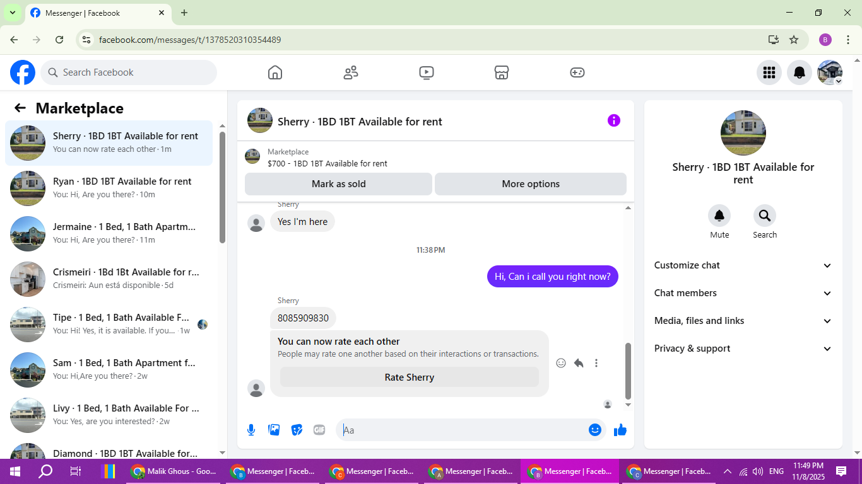Viewport: 862px width, 484px height.
Task: Reload the page in browser toolbar
Action: coord(59,40)
